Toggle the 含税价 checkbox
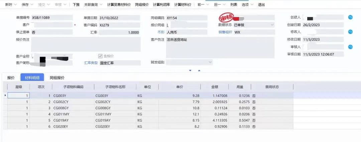This screenshot has height=142, width=361. point(100,56)
